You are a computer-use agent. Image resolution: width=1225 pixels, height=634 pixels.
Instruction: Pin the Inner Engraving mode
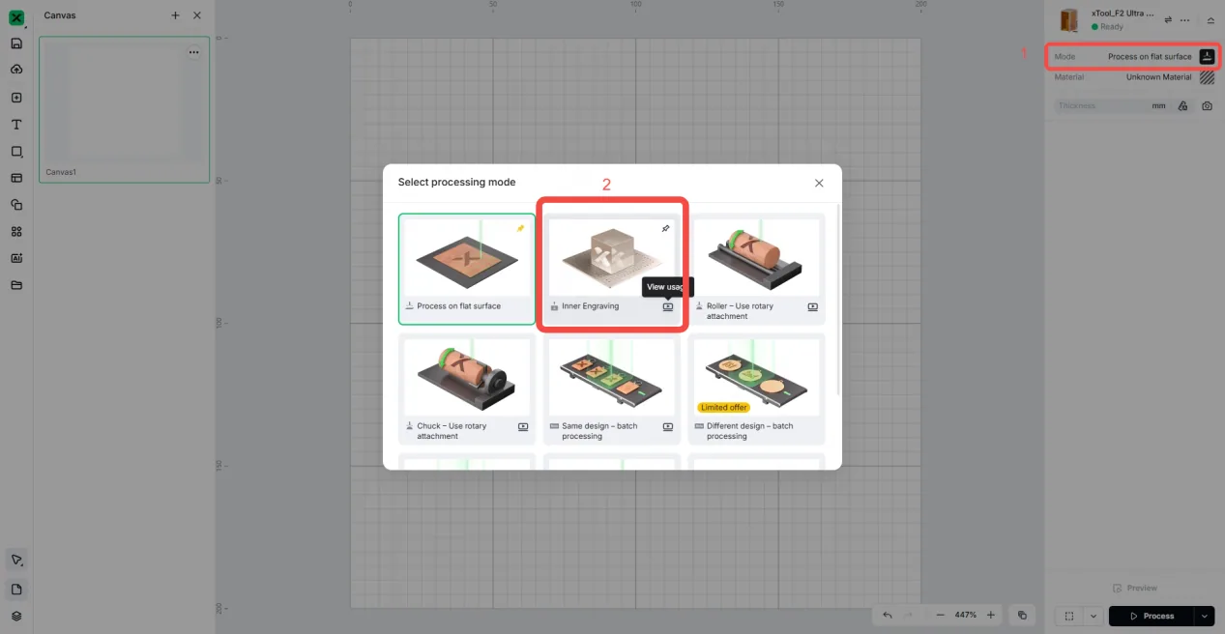pyautogui.click(x=665, y=229)
